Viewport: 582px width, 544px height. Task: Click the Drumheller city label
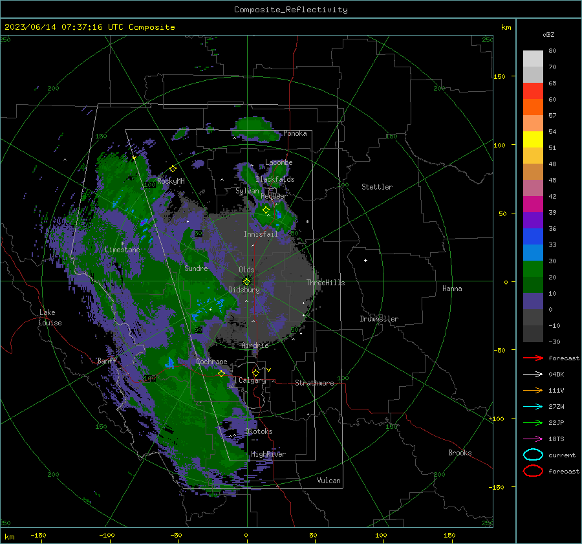point(379,319)
